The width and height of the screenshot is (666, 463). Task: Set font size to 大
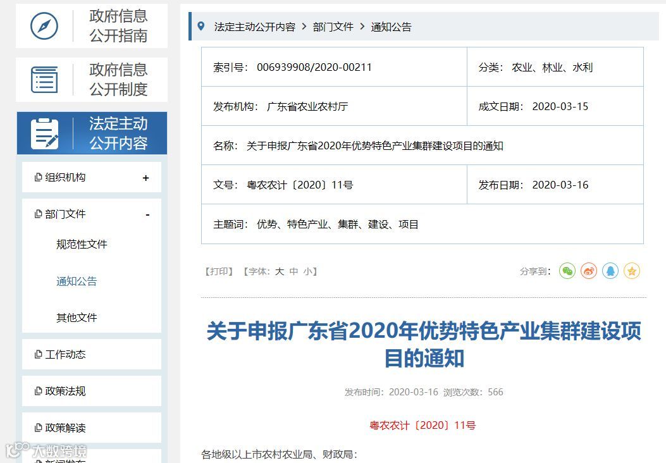pyautogui.click(x=279, y=271)
